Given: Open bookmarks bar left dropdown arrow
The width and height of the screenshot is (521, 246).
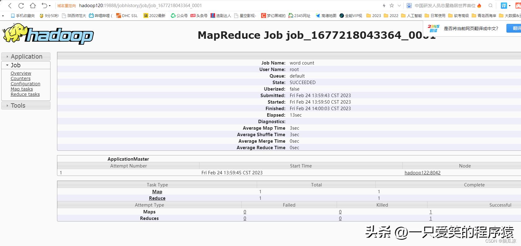Looking at the screenshot, I should tap(3, 16).
